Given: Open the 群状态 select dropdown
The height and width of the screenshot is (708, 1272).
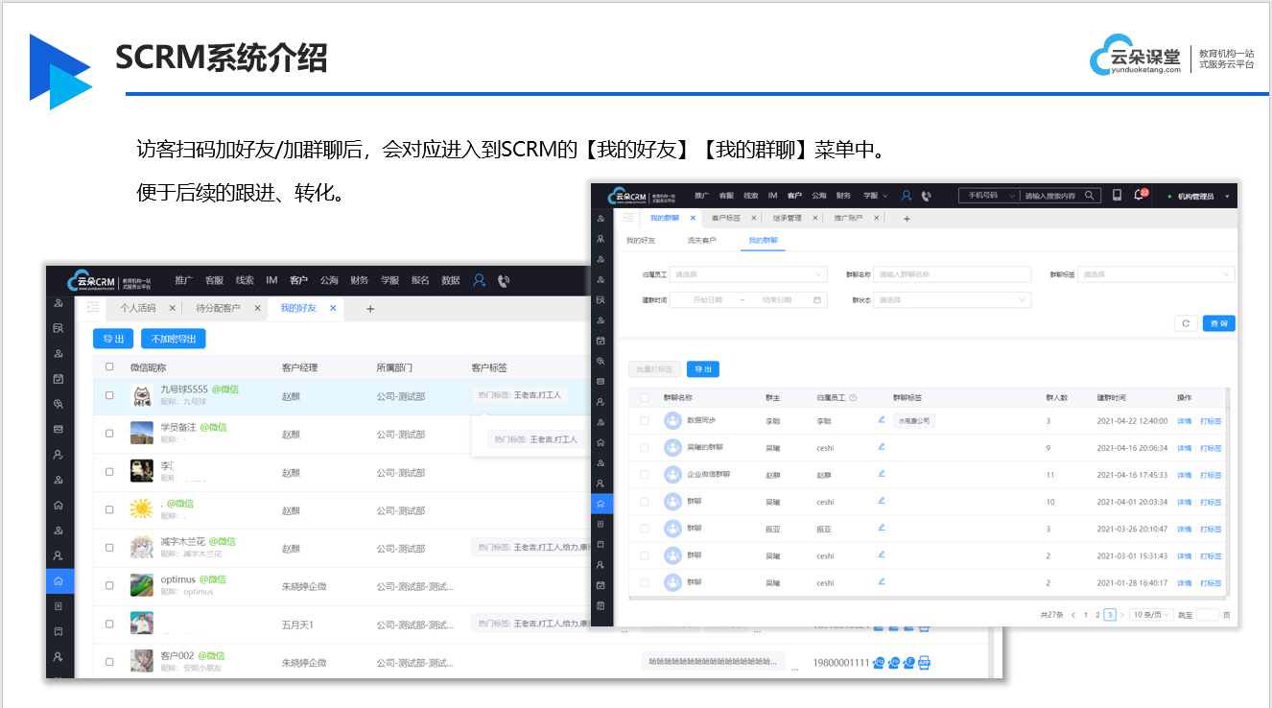Looking at the screenshot, I should pos(952,299).
